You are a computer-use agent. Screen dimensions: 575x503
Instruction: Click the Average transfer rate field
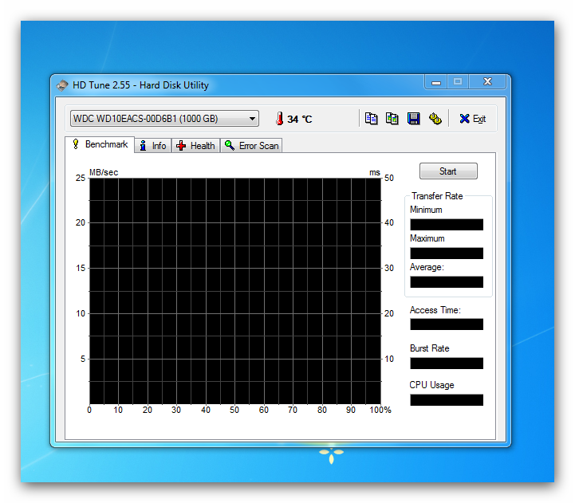[447, 282]
